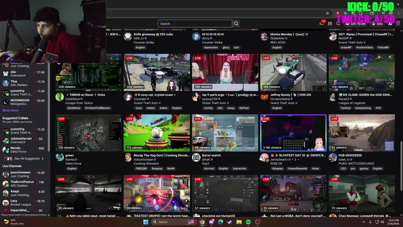Viewport: 403px width, 227px height.
Task: Open Tfue channel in sidebar
Action: pyautogui.click(x=24, y=83)
